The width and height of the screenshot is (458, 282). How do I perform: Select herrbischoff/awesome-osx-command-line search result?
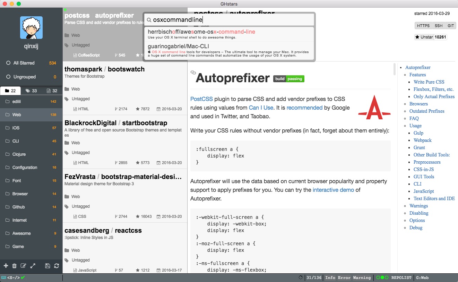point(229,34)
